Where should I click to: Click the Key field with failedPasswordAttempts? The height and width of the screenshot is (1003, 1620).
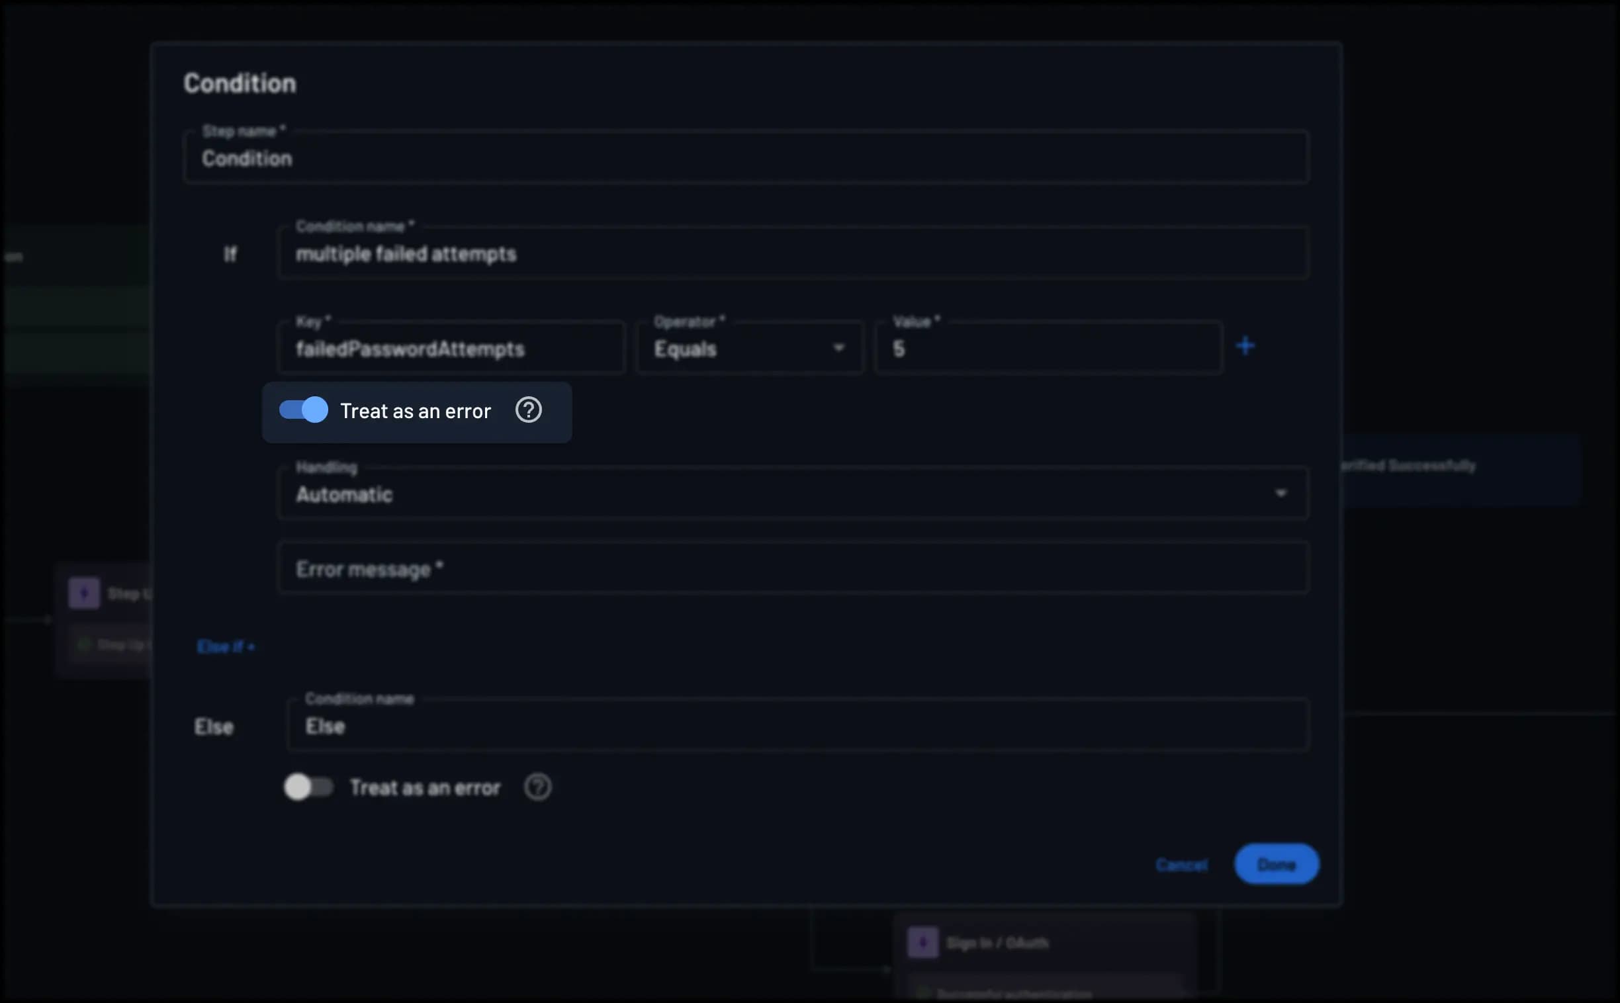(451, 348)
